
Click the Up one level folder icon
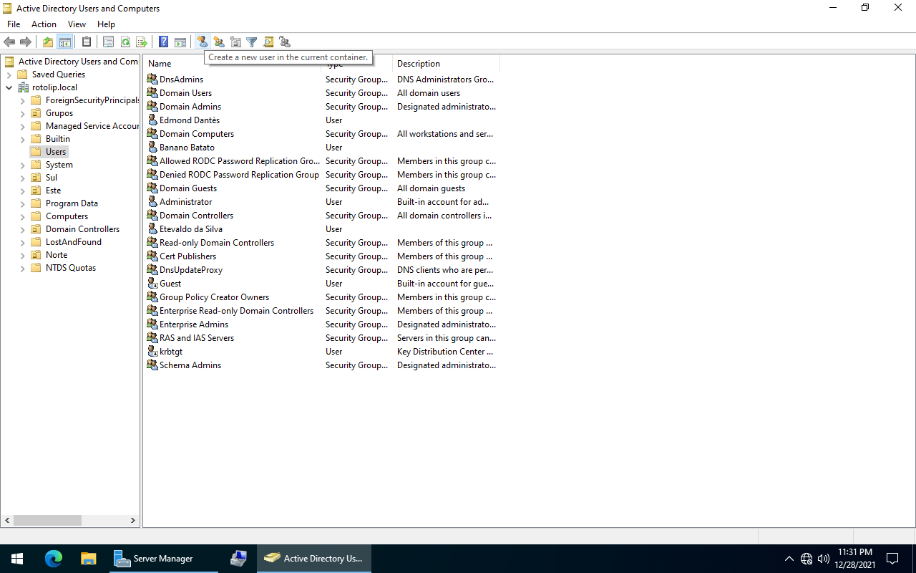pyautogui.click(x=48, y=42)
